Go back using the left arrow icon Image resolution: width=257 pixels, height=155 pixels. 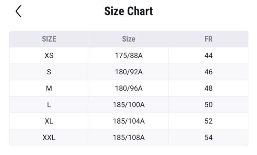tap(18, 11)
